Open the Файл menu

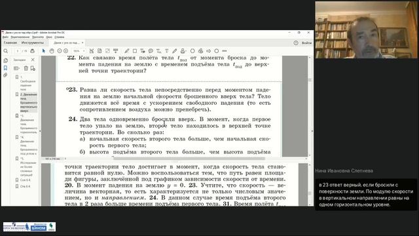click(x=5, y=37)
